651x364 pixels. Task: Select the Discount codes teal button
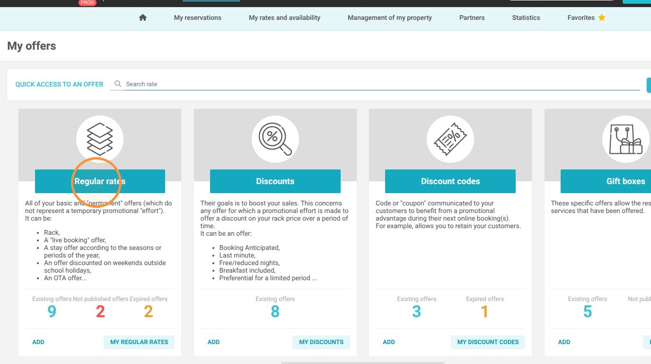point(450,181)
